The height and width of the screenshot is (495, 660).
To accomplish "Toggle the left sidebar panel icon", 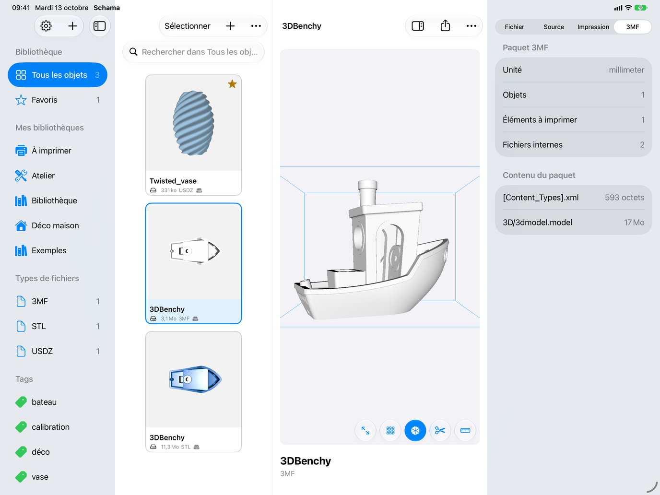I will click(x=100, y=26).
